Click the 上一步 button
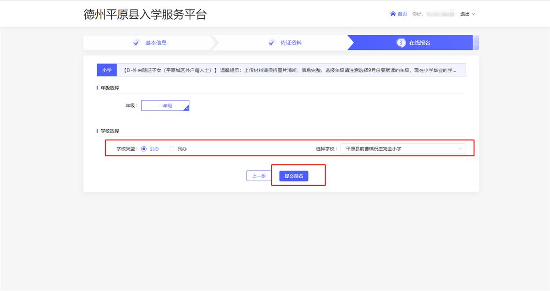Screen dimensions: 550x291 tap(259, 176)
